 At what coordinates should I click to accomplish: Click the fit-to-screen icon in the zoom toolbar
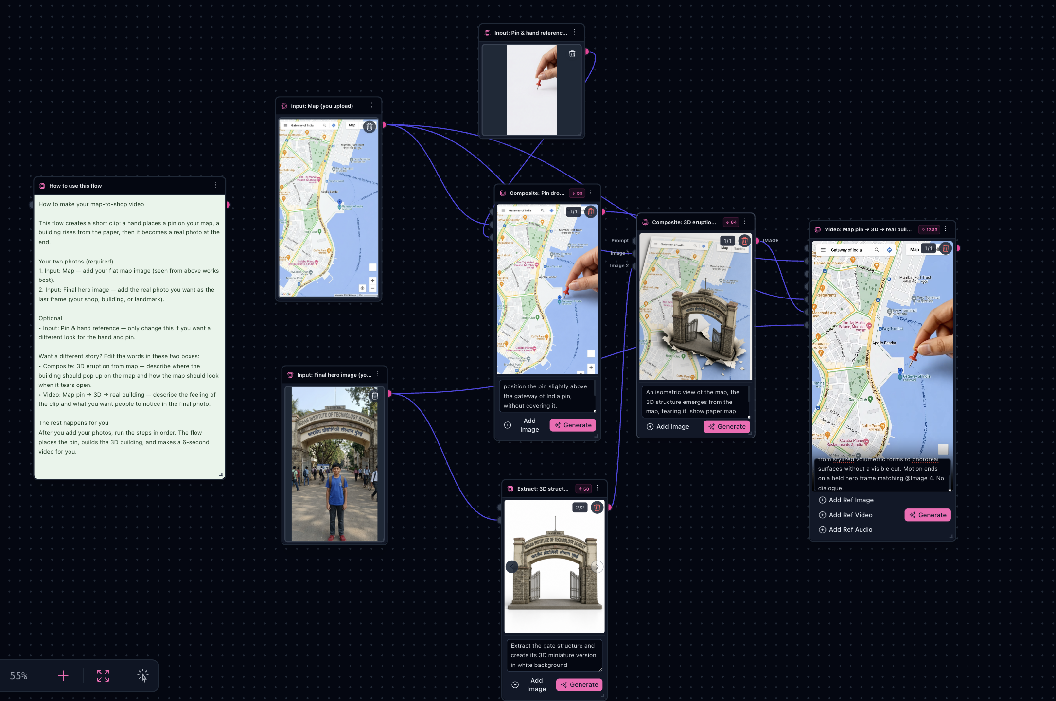point(103,676)
